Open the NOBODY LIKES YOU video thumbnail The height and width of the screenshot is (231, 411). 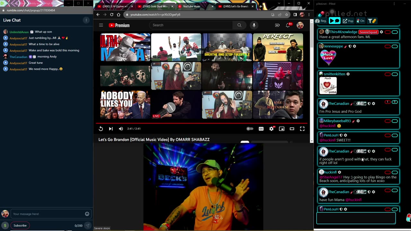[x=125, y=105]
